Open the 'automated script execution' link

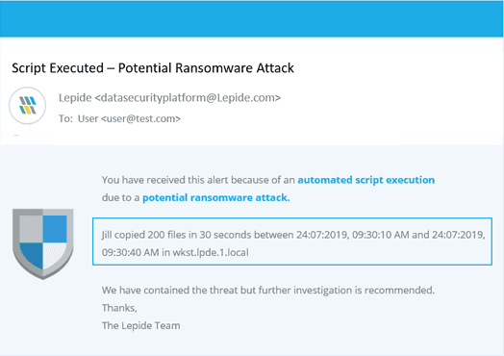[366, 180]
